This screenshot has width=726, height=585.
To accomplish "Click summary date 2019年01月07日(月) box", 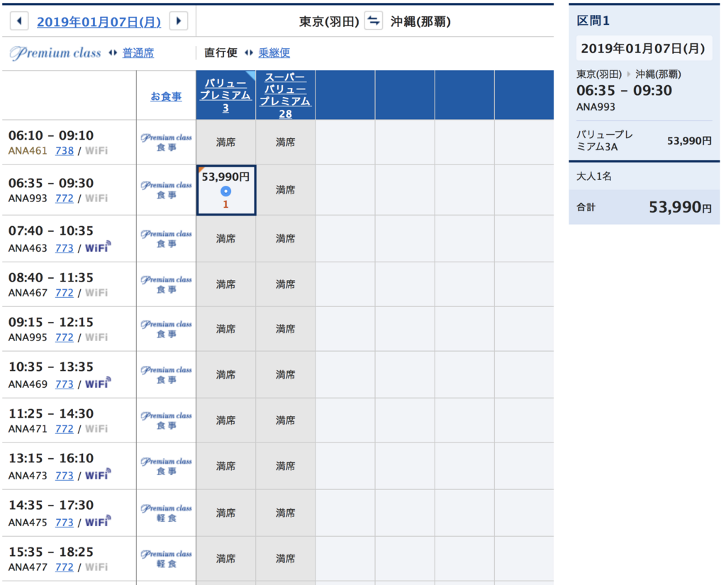I will click(644, 48).
